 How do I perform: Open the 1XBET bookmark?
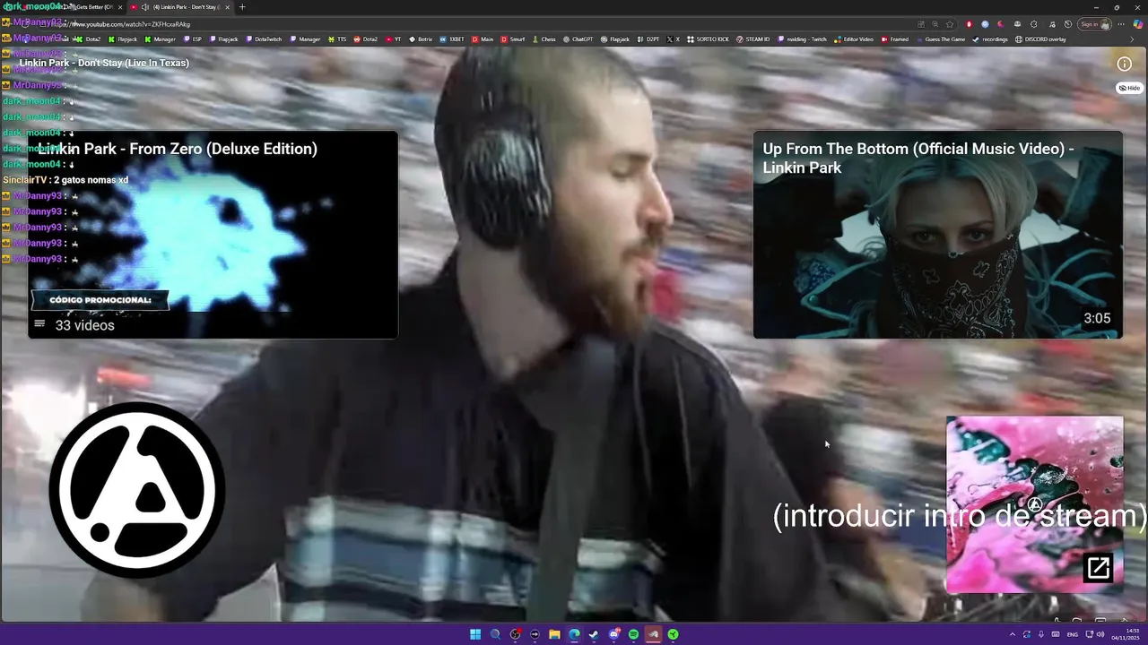tap(452, 39)
